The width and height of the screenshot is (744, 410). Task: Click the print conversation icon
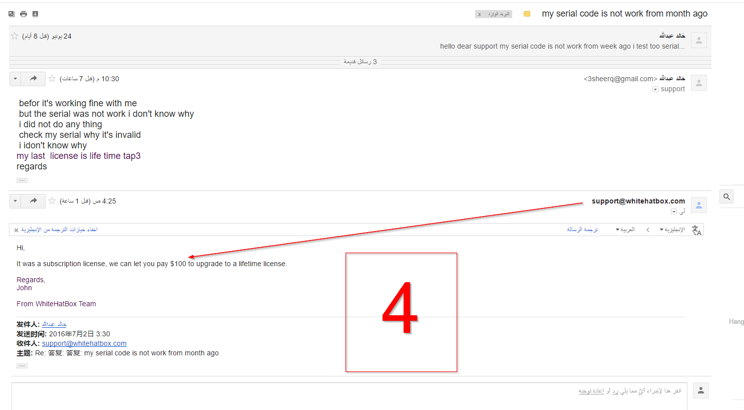(x=24, y=14)
